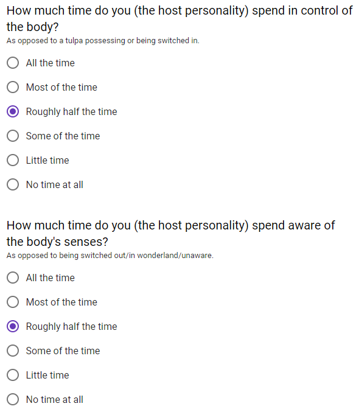Click 'Little time' text in senses question
Image resolution: width=359 pixels, height=409 pixels.
[x=47, y=375]
